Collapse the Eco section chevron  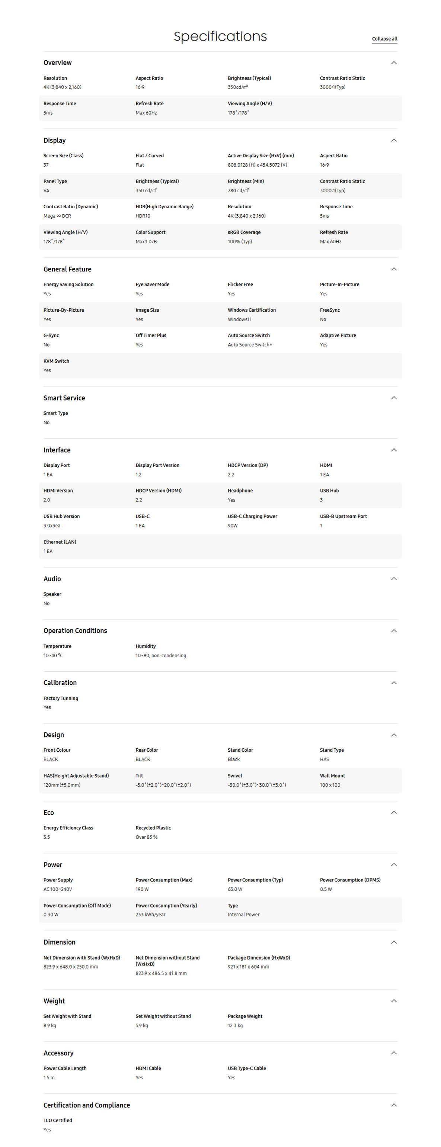click(x=394, y=812)
